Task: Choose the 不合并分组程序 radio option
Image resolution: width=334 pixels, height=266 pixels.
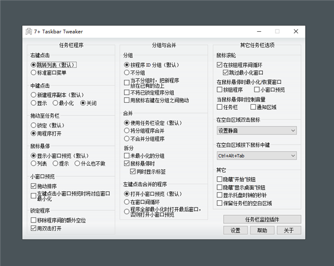Action: pyautogui.click(x=126, y=138)
